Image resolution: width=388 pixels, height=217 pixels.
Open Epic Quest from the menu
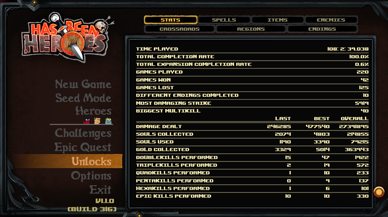(83, 147)
